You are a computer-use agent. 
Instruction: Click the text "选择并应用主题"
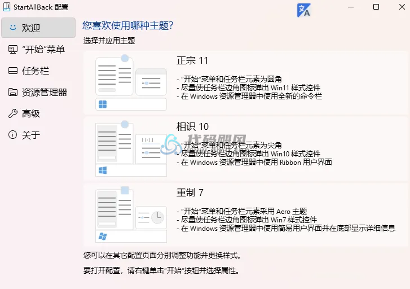point(109,41)
